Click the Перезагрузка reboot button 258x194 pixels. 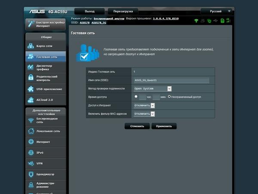[x=123, y=11]
